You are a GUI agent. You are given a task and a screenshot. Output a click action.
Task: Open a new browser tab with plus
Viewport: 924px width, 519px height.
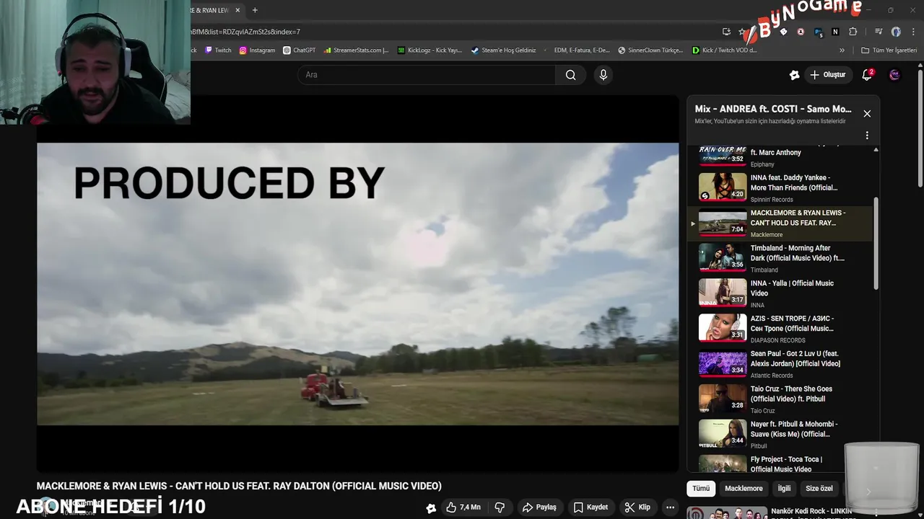coord(255,10)
